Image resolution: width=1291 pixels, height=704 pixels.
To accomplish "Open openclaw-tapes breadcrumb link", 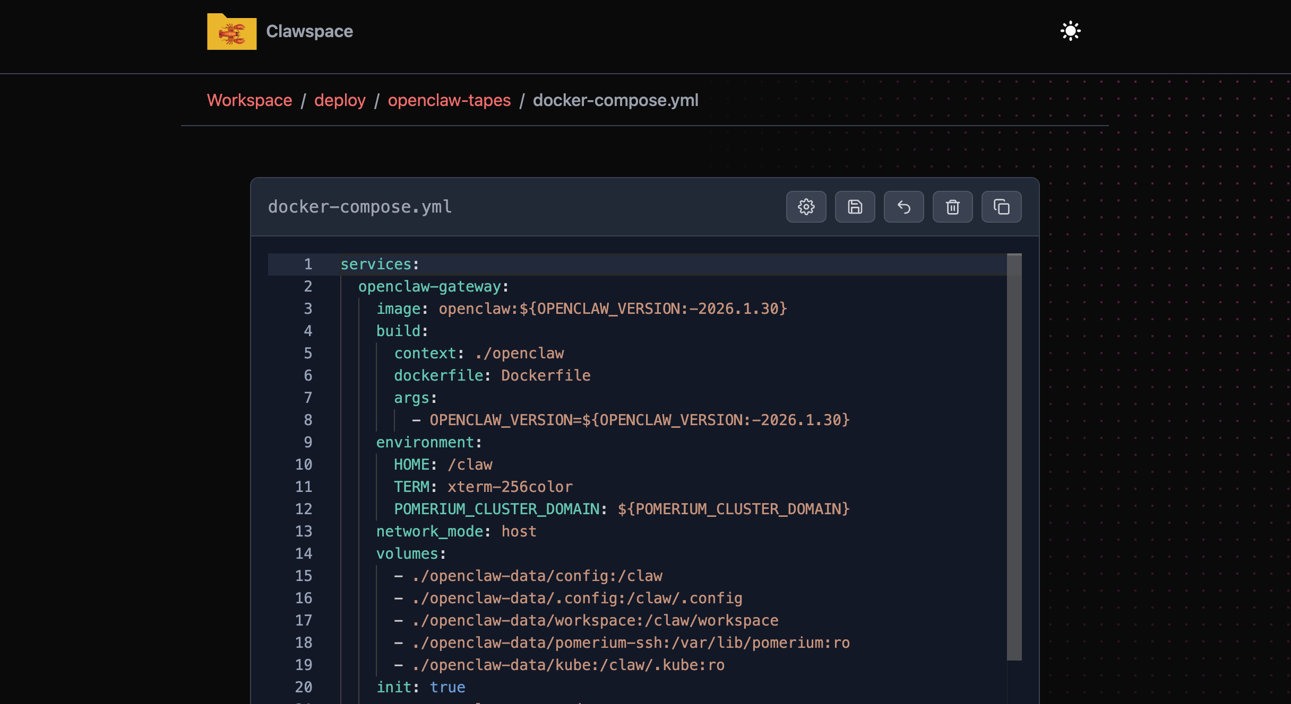I will [x=449, y=100].
